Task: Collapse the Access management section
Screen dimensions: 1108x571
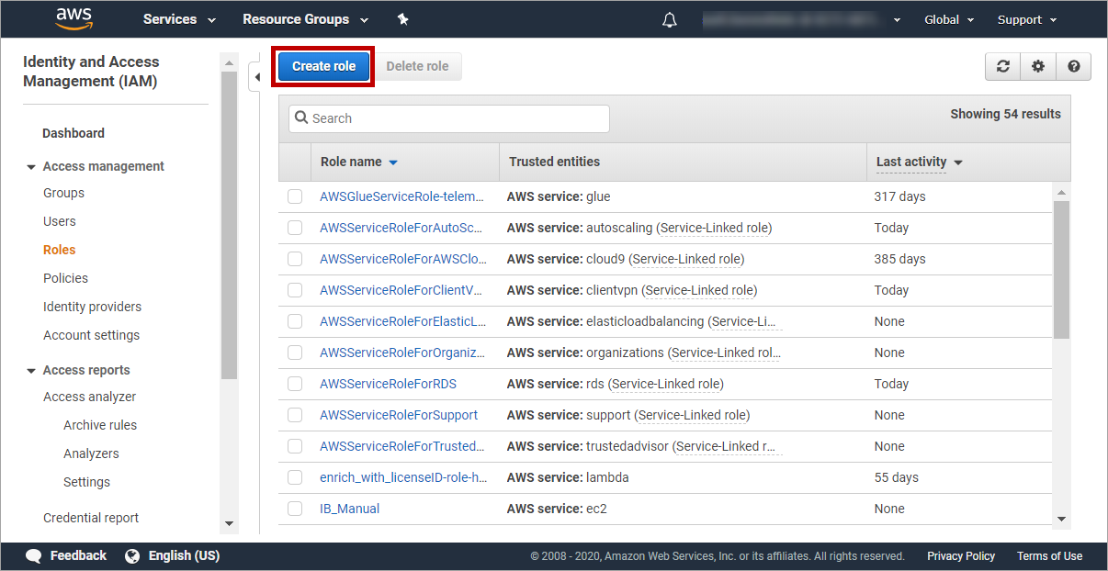Action: [x=96, y=166]
